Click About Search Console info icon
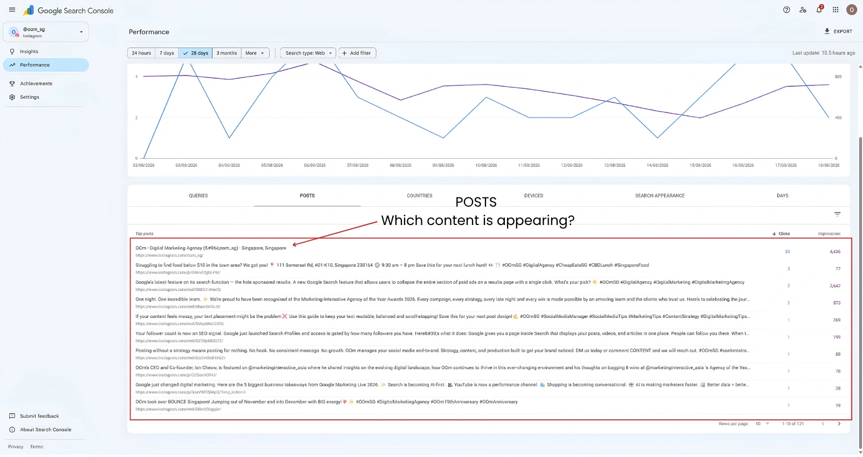This screenshot has height=457, width=863. [x=12, y=429]
